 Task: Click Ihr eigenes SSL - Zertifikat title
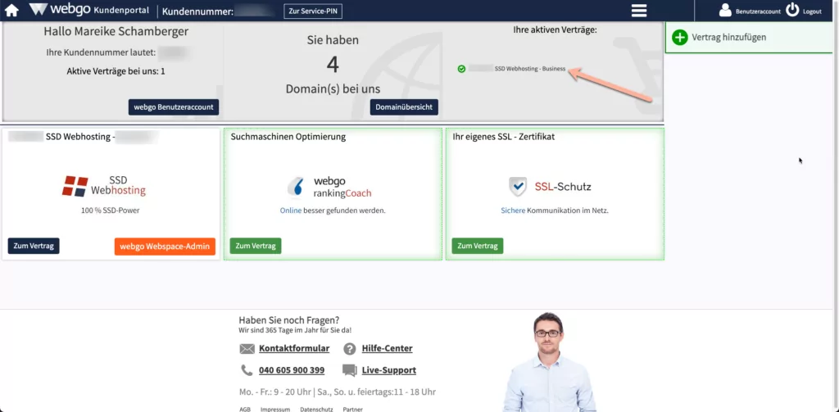504,137
